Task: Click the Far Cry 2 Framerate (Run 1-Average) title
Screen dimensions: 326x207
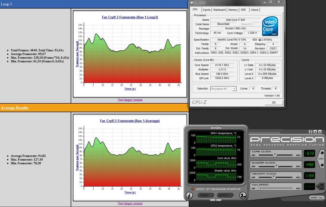Action: tap(130, 121)
